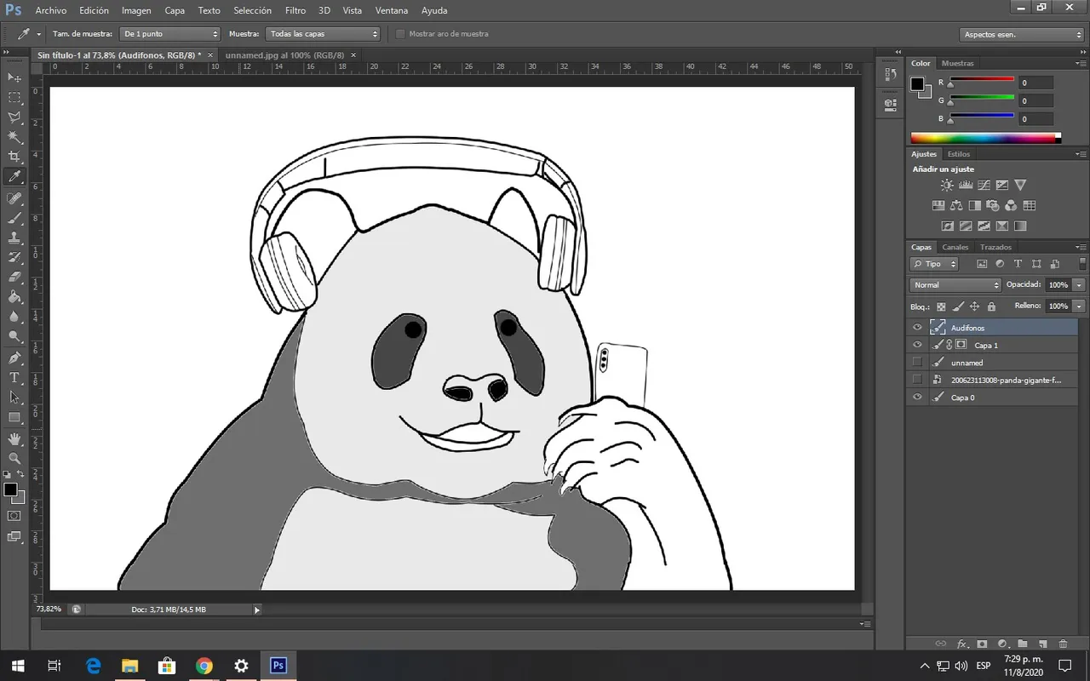Select the Horizontal Type tool
The image size is (1090, 681).
(14, 377)
